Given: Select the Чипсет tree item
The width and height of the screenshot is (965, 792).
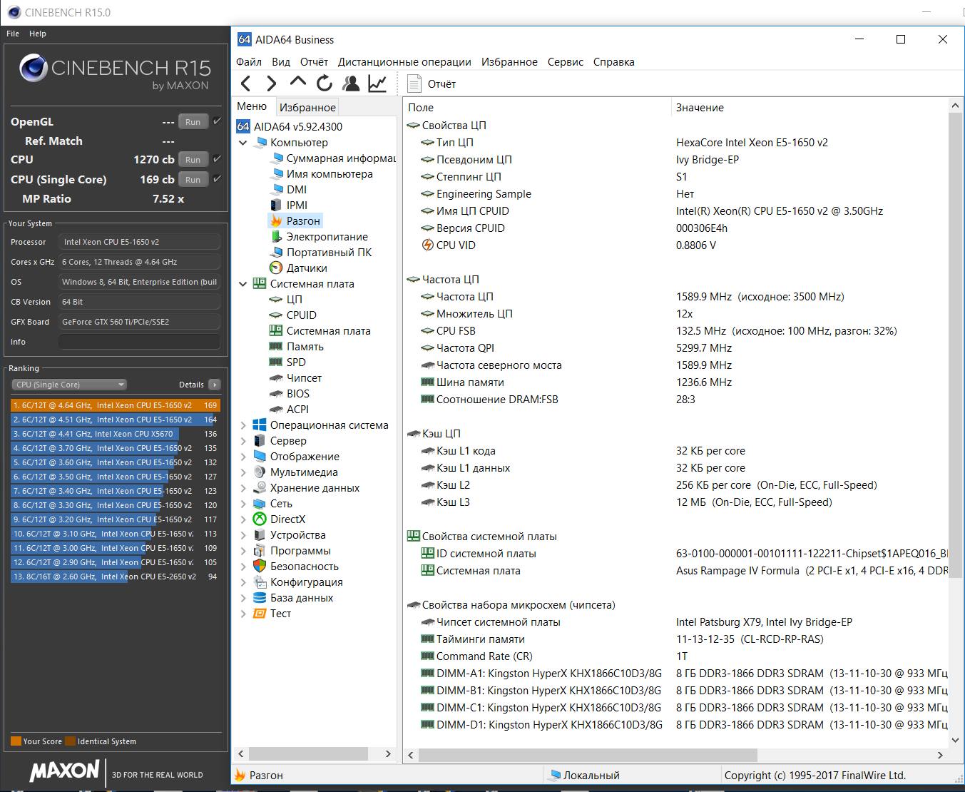Looking at the screenshot, I should point(304,378).
